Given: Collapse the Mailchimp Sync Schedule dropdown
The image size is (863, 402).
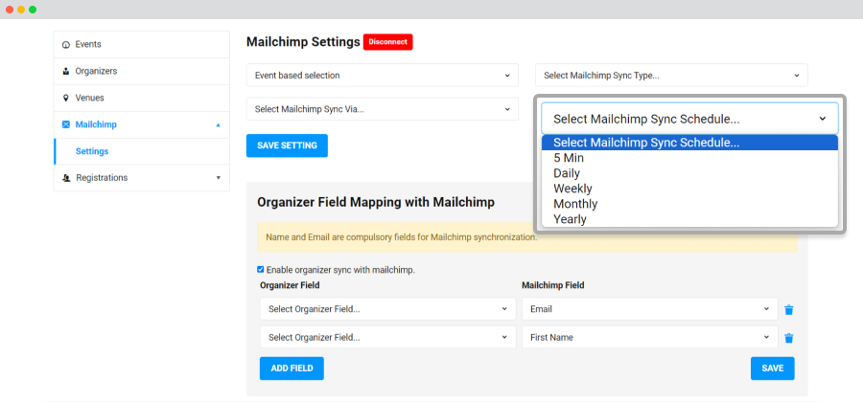Looking at the screenshot, I should point(689,119).
